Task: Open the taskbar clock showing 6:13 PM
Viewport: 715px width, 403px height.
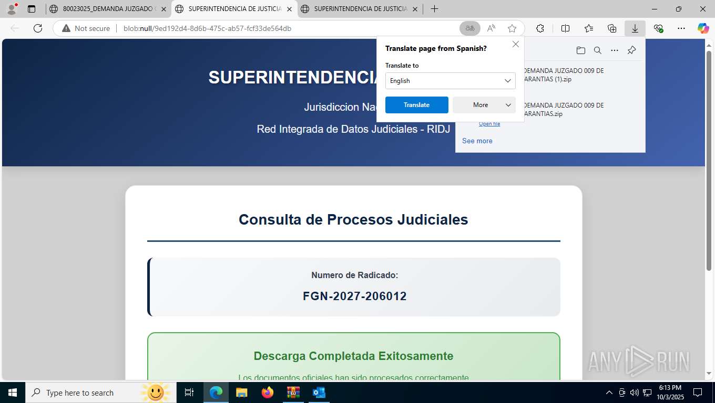Action: pos(670,393)
